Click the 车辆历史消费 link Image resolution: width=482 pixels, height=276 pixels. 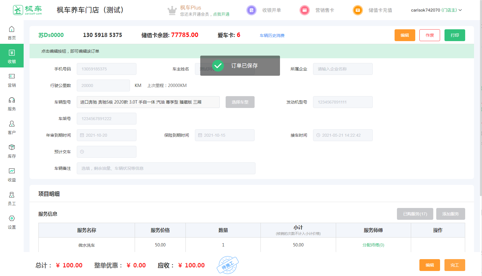[x=272, y=35]
